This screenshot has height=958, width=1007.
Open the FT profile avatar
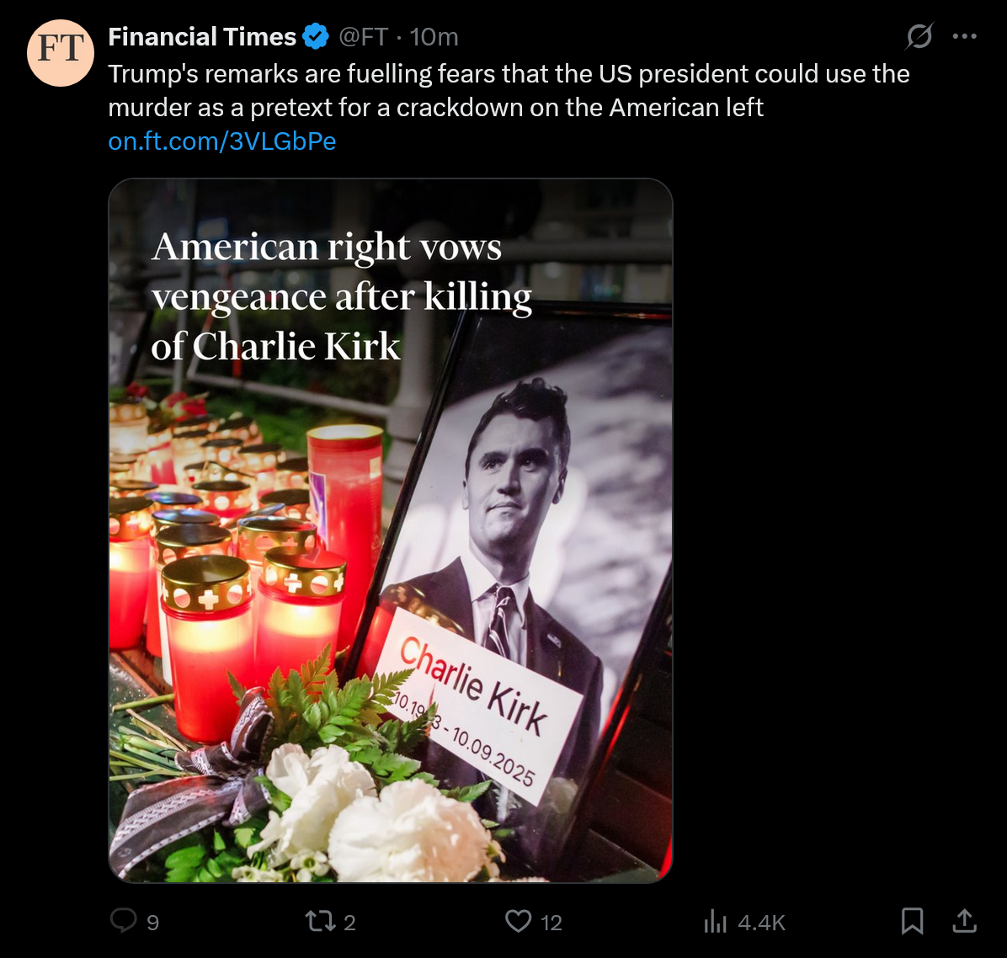coord(61,52)
